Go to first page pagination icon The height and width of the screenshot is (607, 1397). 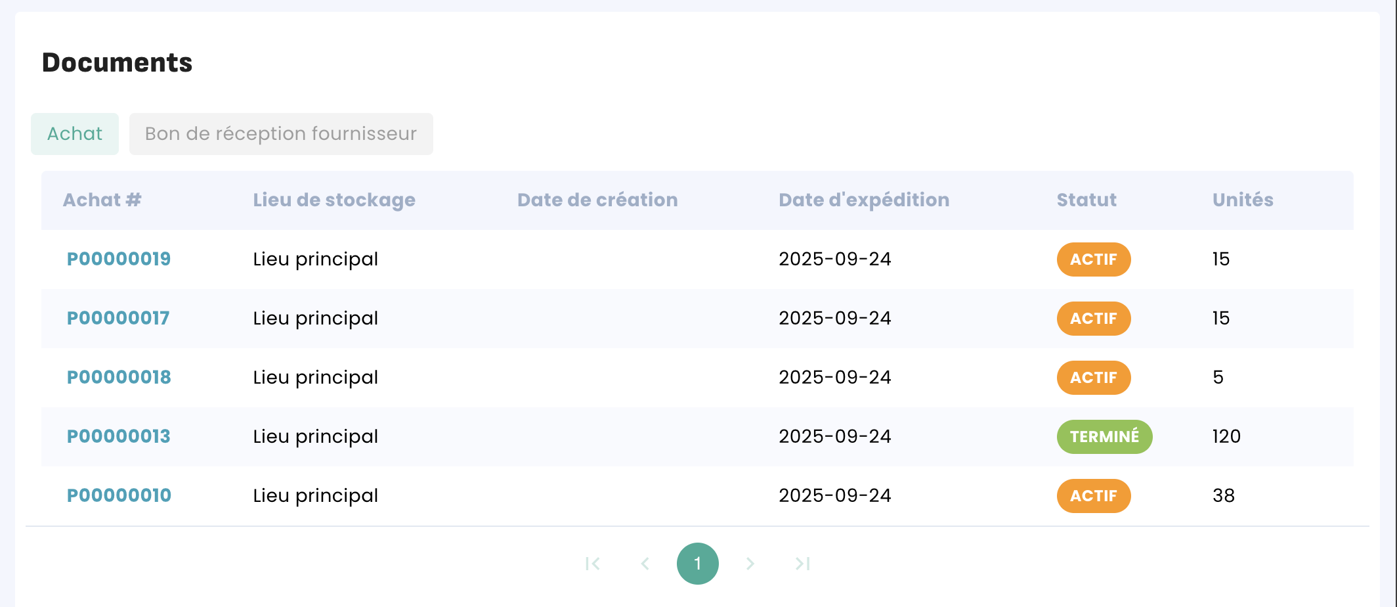(593, 564)
